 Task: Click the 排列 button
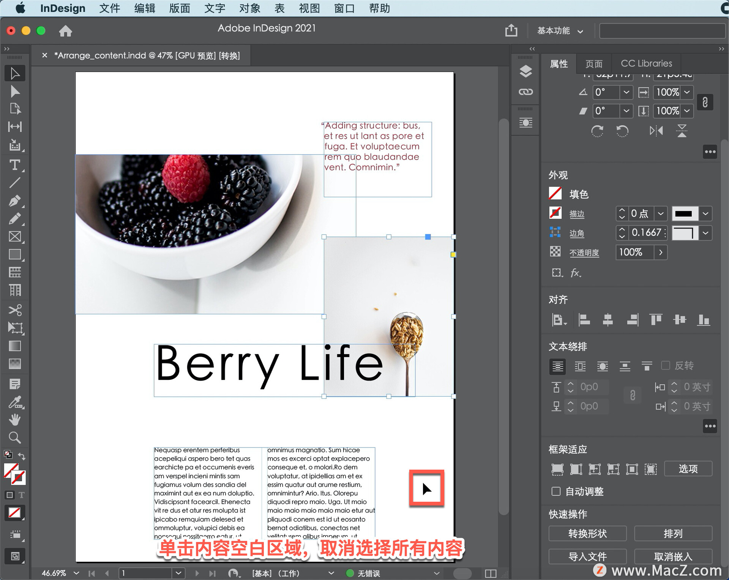tap(673, 533)
